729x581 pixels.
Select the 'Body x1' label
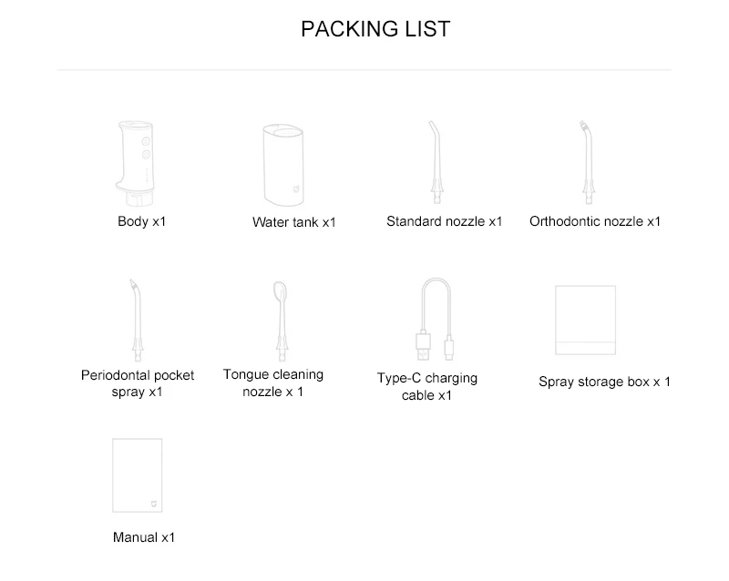tap(142, 221)
